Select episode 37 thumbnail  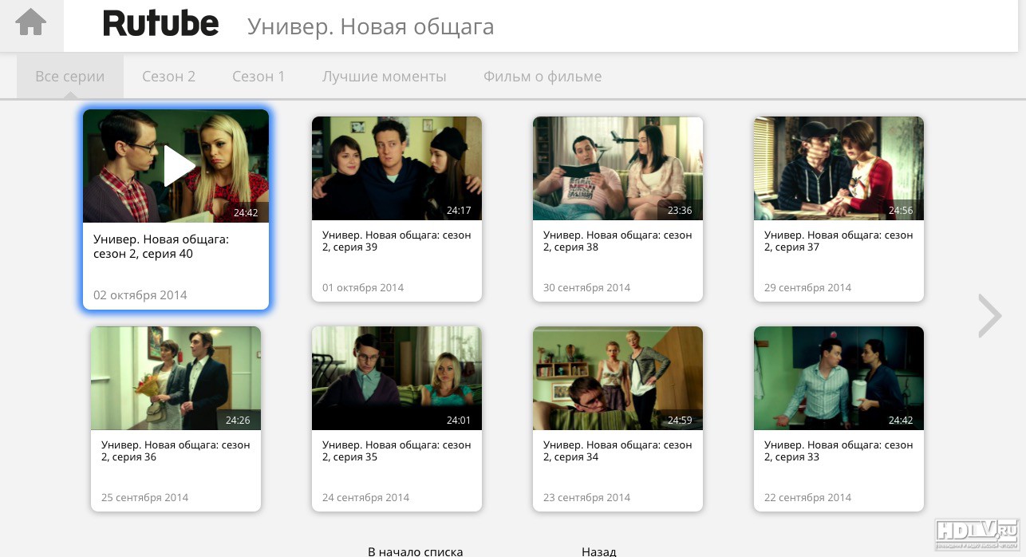point(839,168)
